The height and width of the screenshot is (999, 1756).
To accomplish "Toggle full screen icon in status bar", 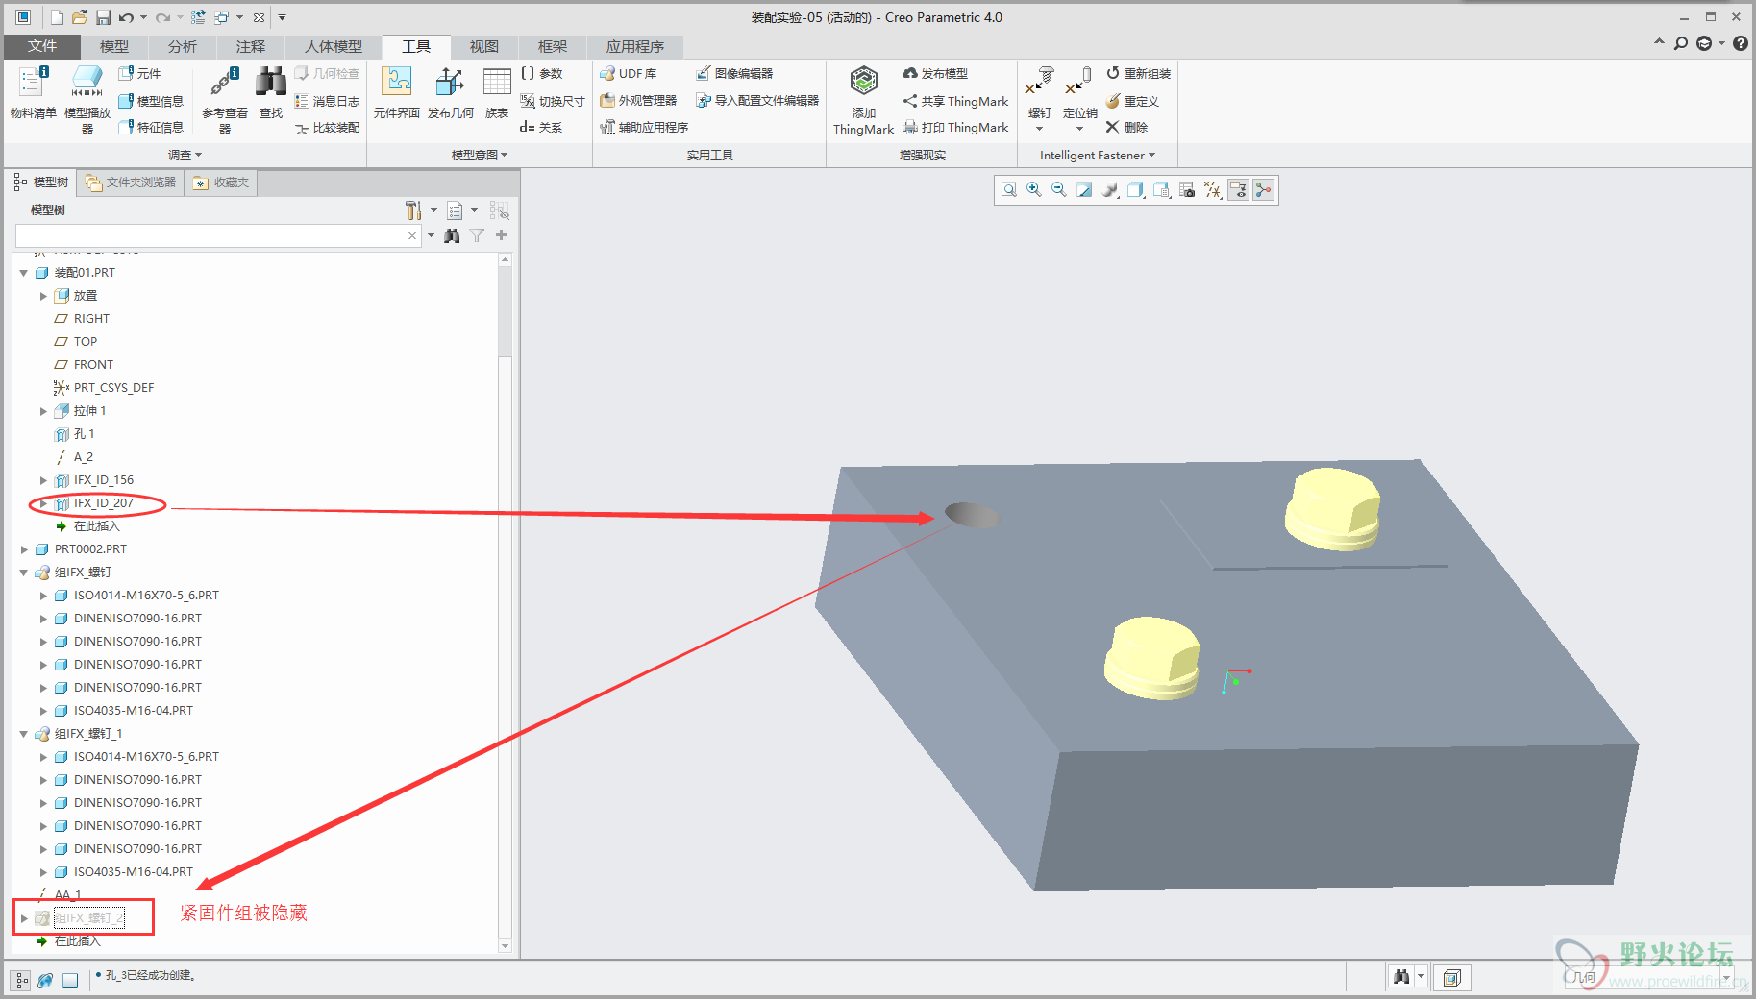I will (70, 980).
